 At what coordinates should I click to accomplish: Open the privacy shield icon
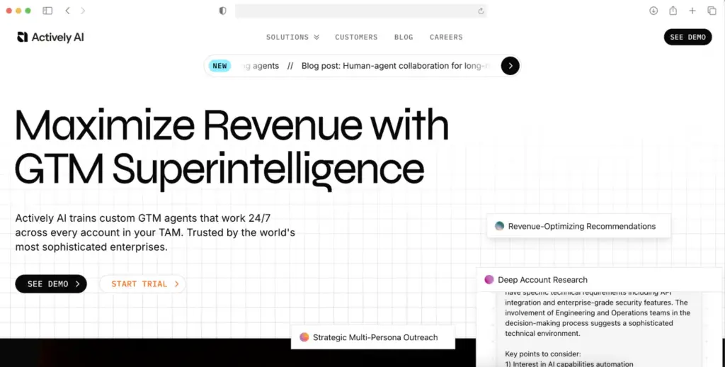click(223, 11)
